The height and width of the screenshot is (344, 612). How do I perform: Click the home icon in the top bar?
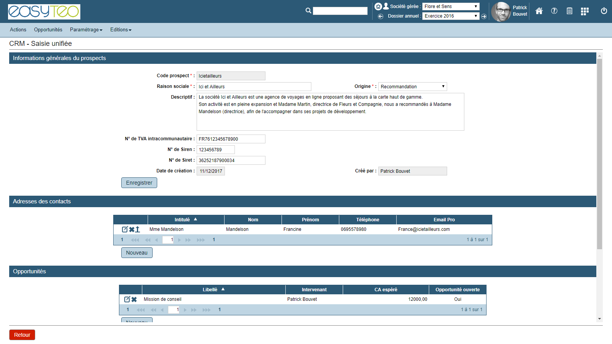539,11
